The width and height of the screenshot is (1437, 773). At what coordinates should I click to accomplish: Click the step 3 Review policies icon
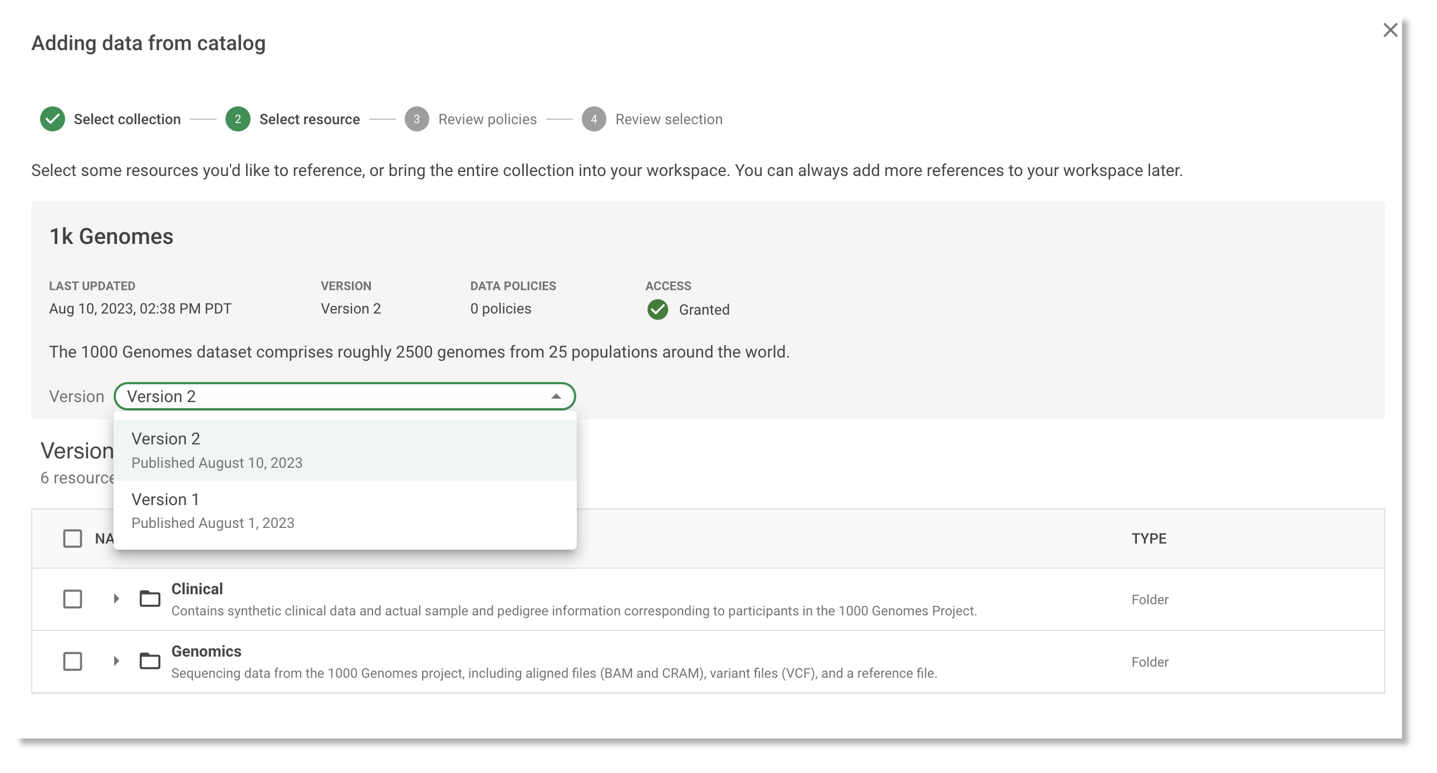tap(416, 119)
